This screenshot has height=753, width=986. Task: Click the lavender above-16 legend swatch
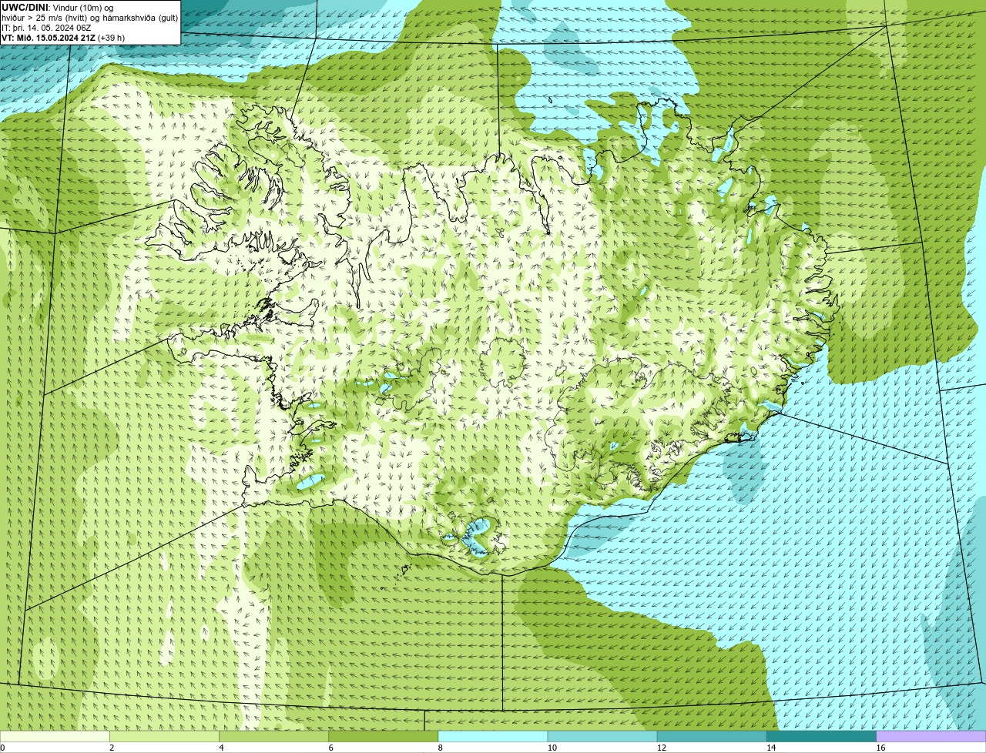click(931, 736)
